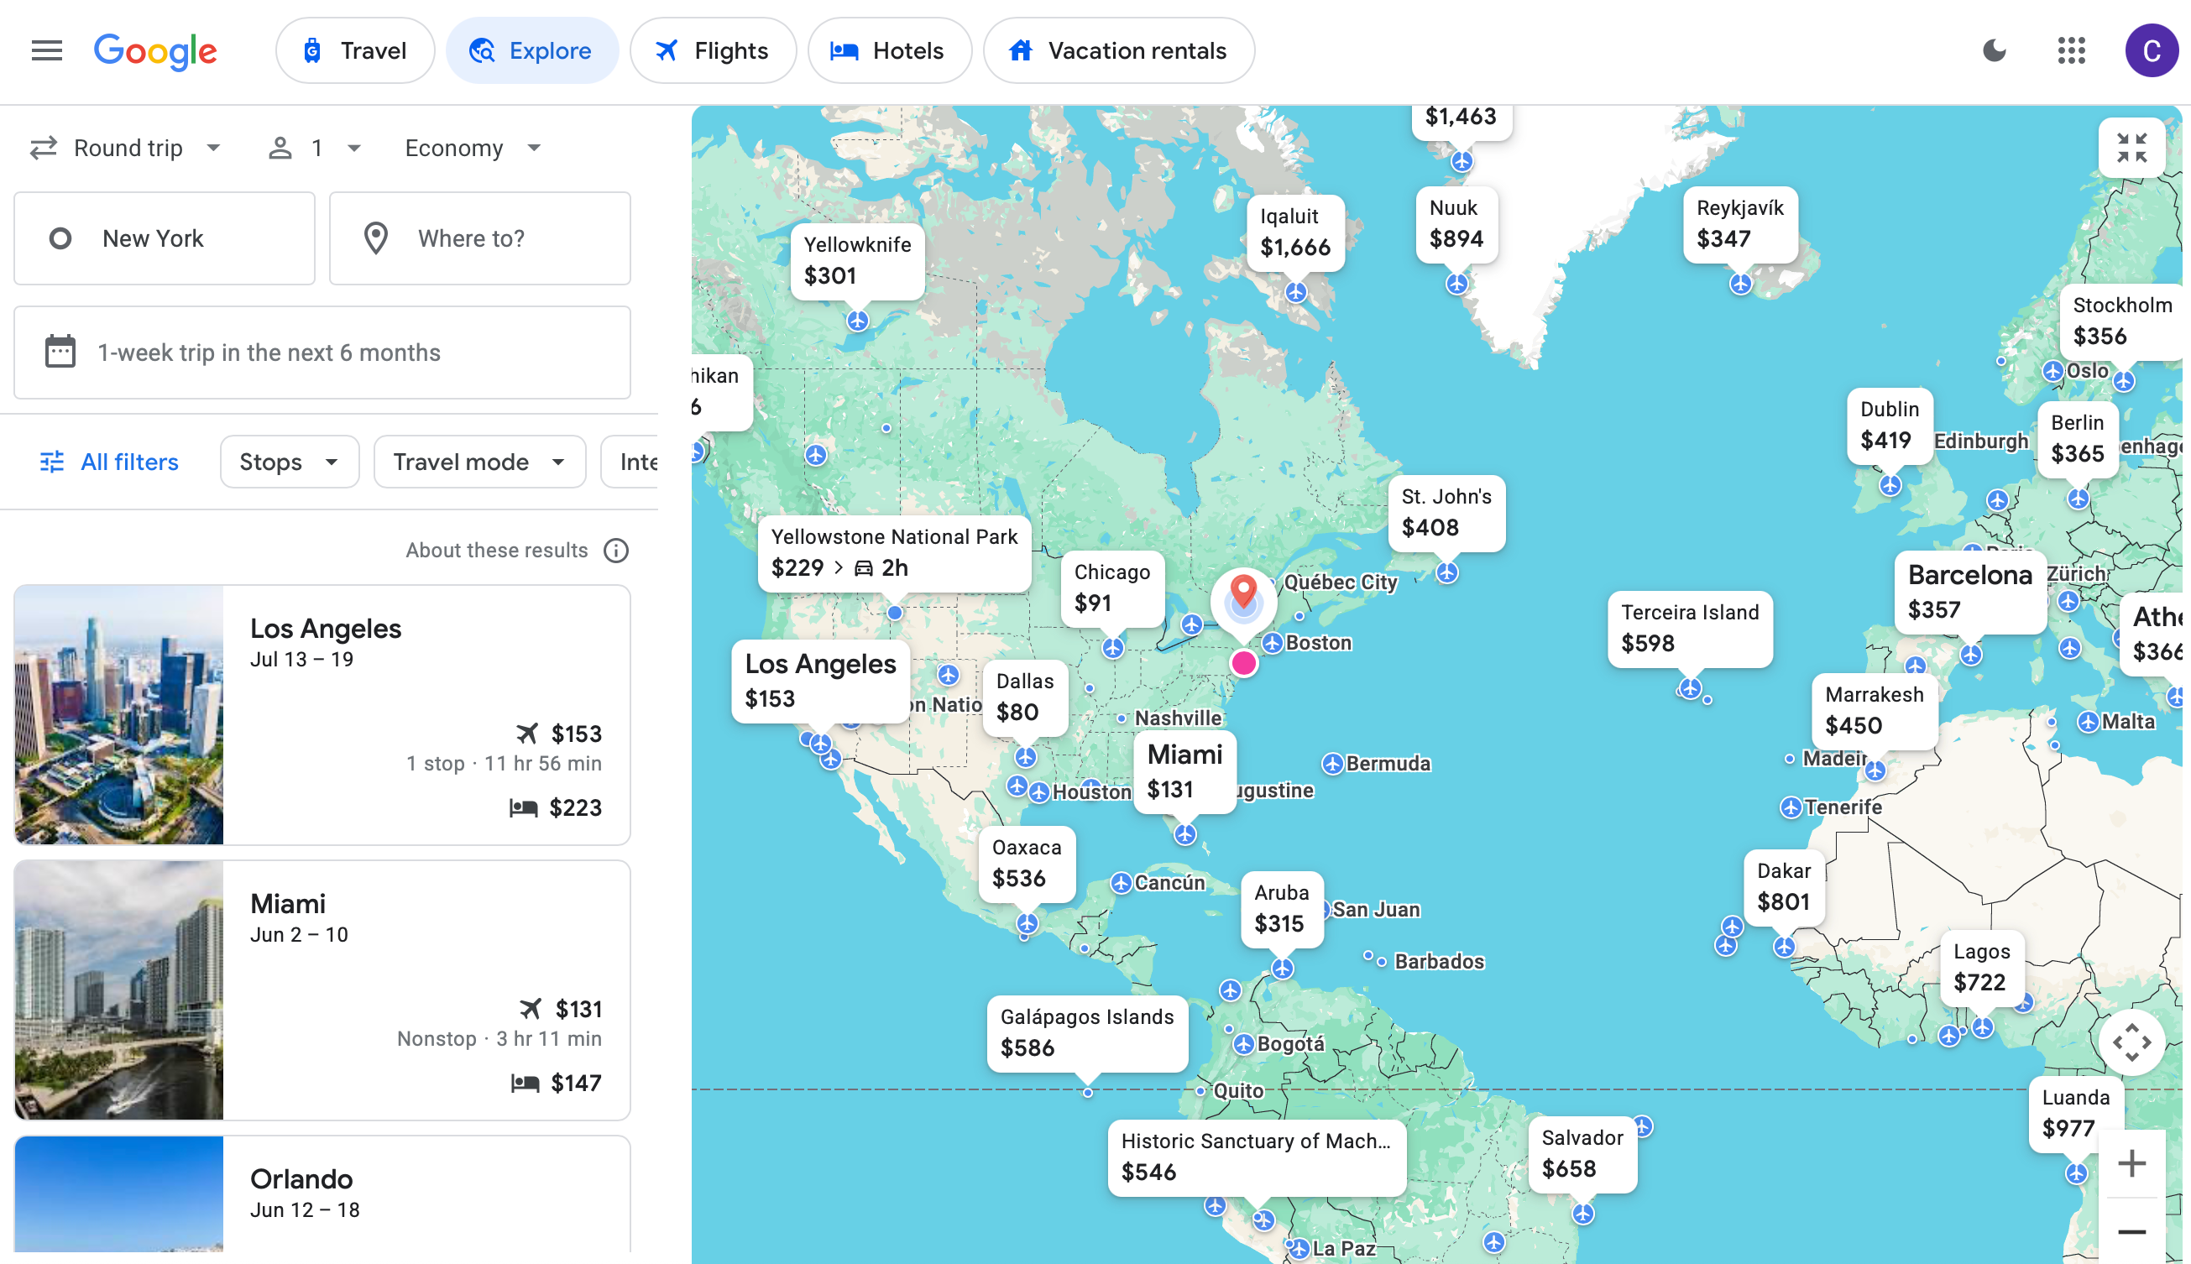Image resolution: width=2191 pixels, height=1264 pixels.
Task: Toggle dark mode with the moon icon
Action: (x=1994, y=50)
